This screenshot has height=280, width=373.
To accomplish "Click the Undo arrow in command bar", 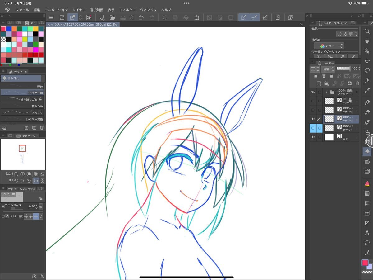I will click(141, 18).
